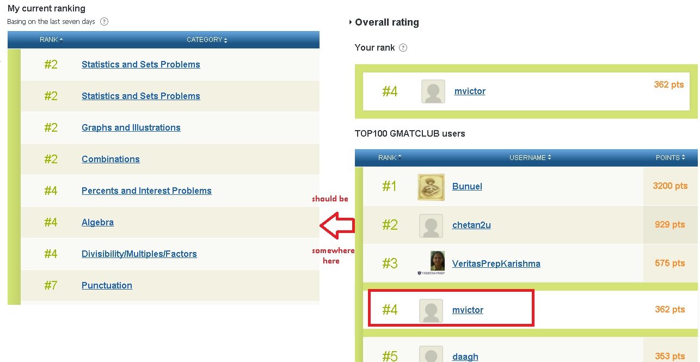Screen dimensions: 700x362
Task: Click mvictor's avatar in the 'Your rank' box
Action: click(x=433, y=91)
